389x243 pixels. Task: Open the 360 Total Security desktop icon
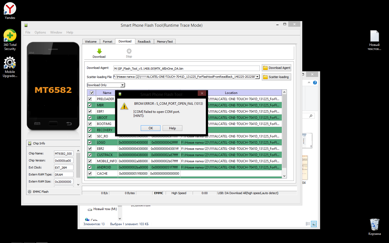pos(10,40)
